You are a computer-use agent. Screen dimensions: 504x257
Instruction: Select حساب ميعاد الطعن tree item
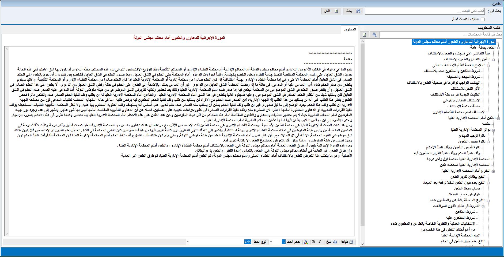(x=467, y=188)
